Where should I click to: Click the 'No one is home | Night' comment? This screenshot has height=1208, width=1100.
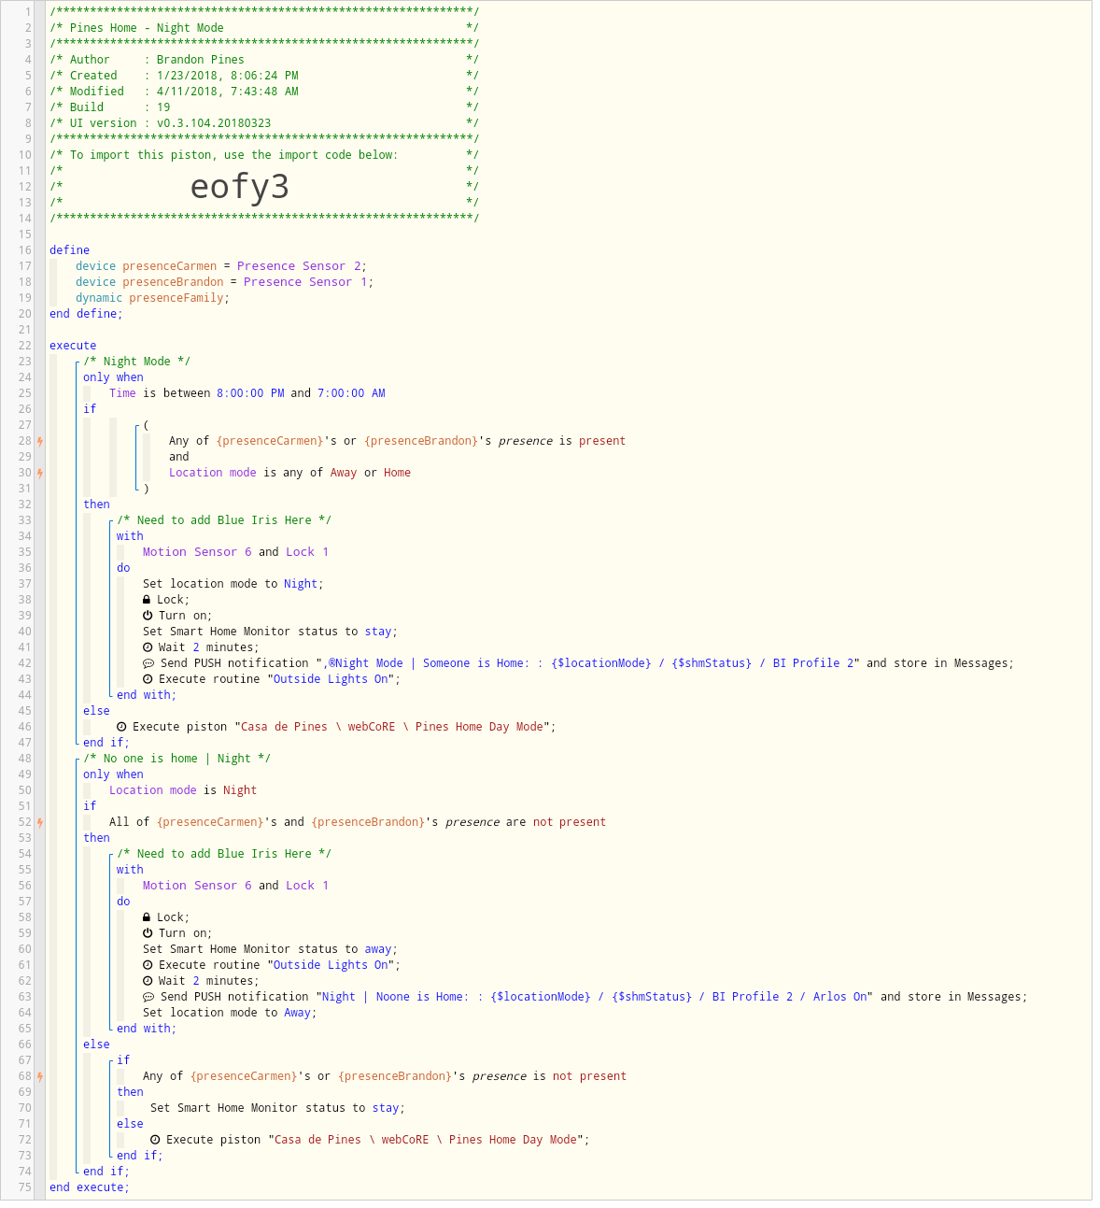(x=176, y=759)
